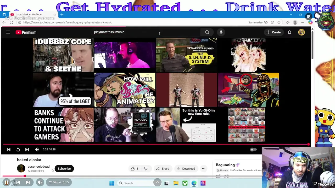
Task: Open the essenceisdead channel avatar
Action: (x=21, y=168)
